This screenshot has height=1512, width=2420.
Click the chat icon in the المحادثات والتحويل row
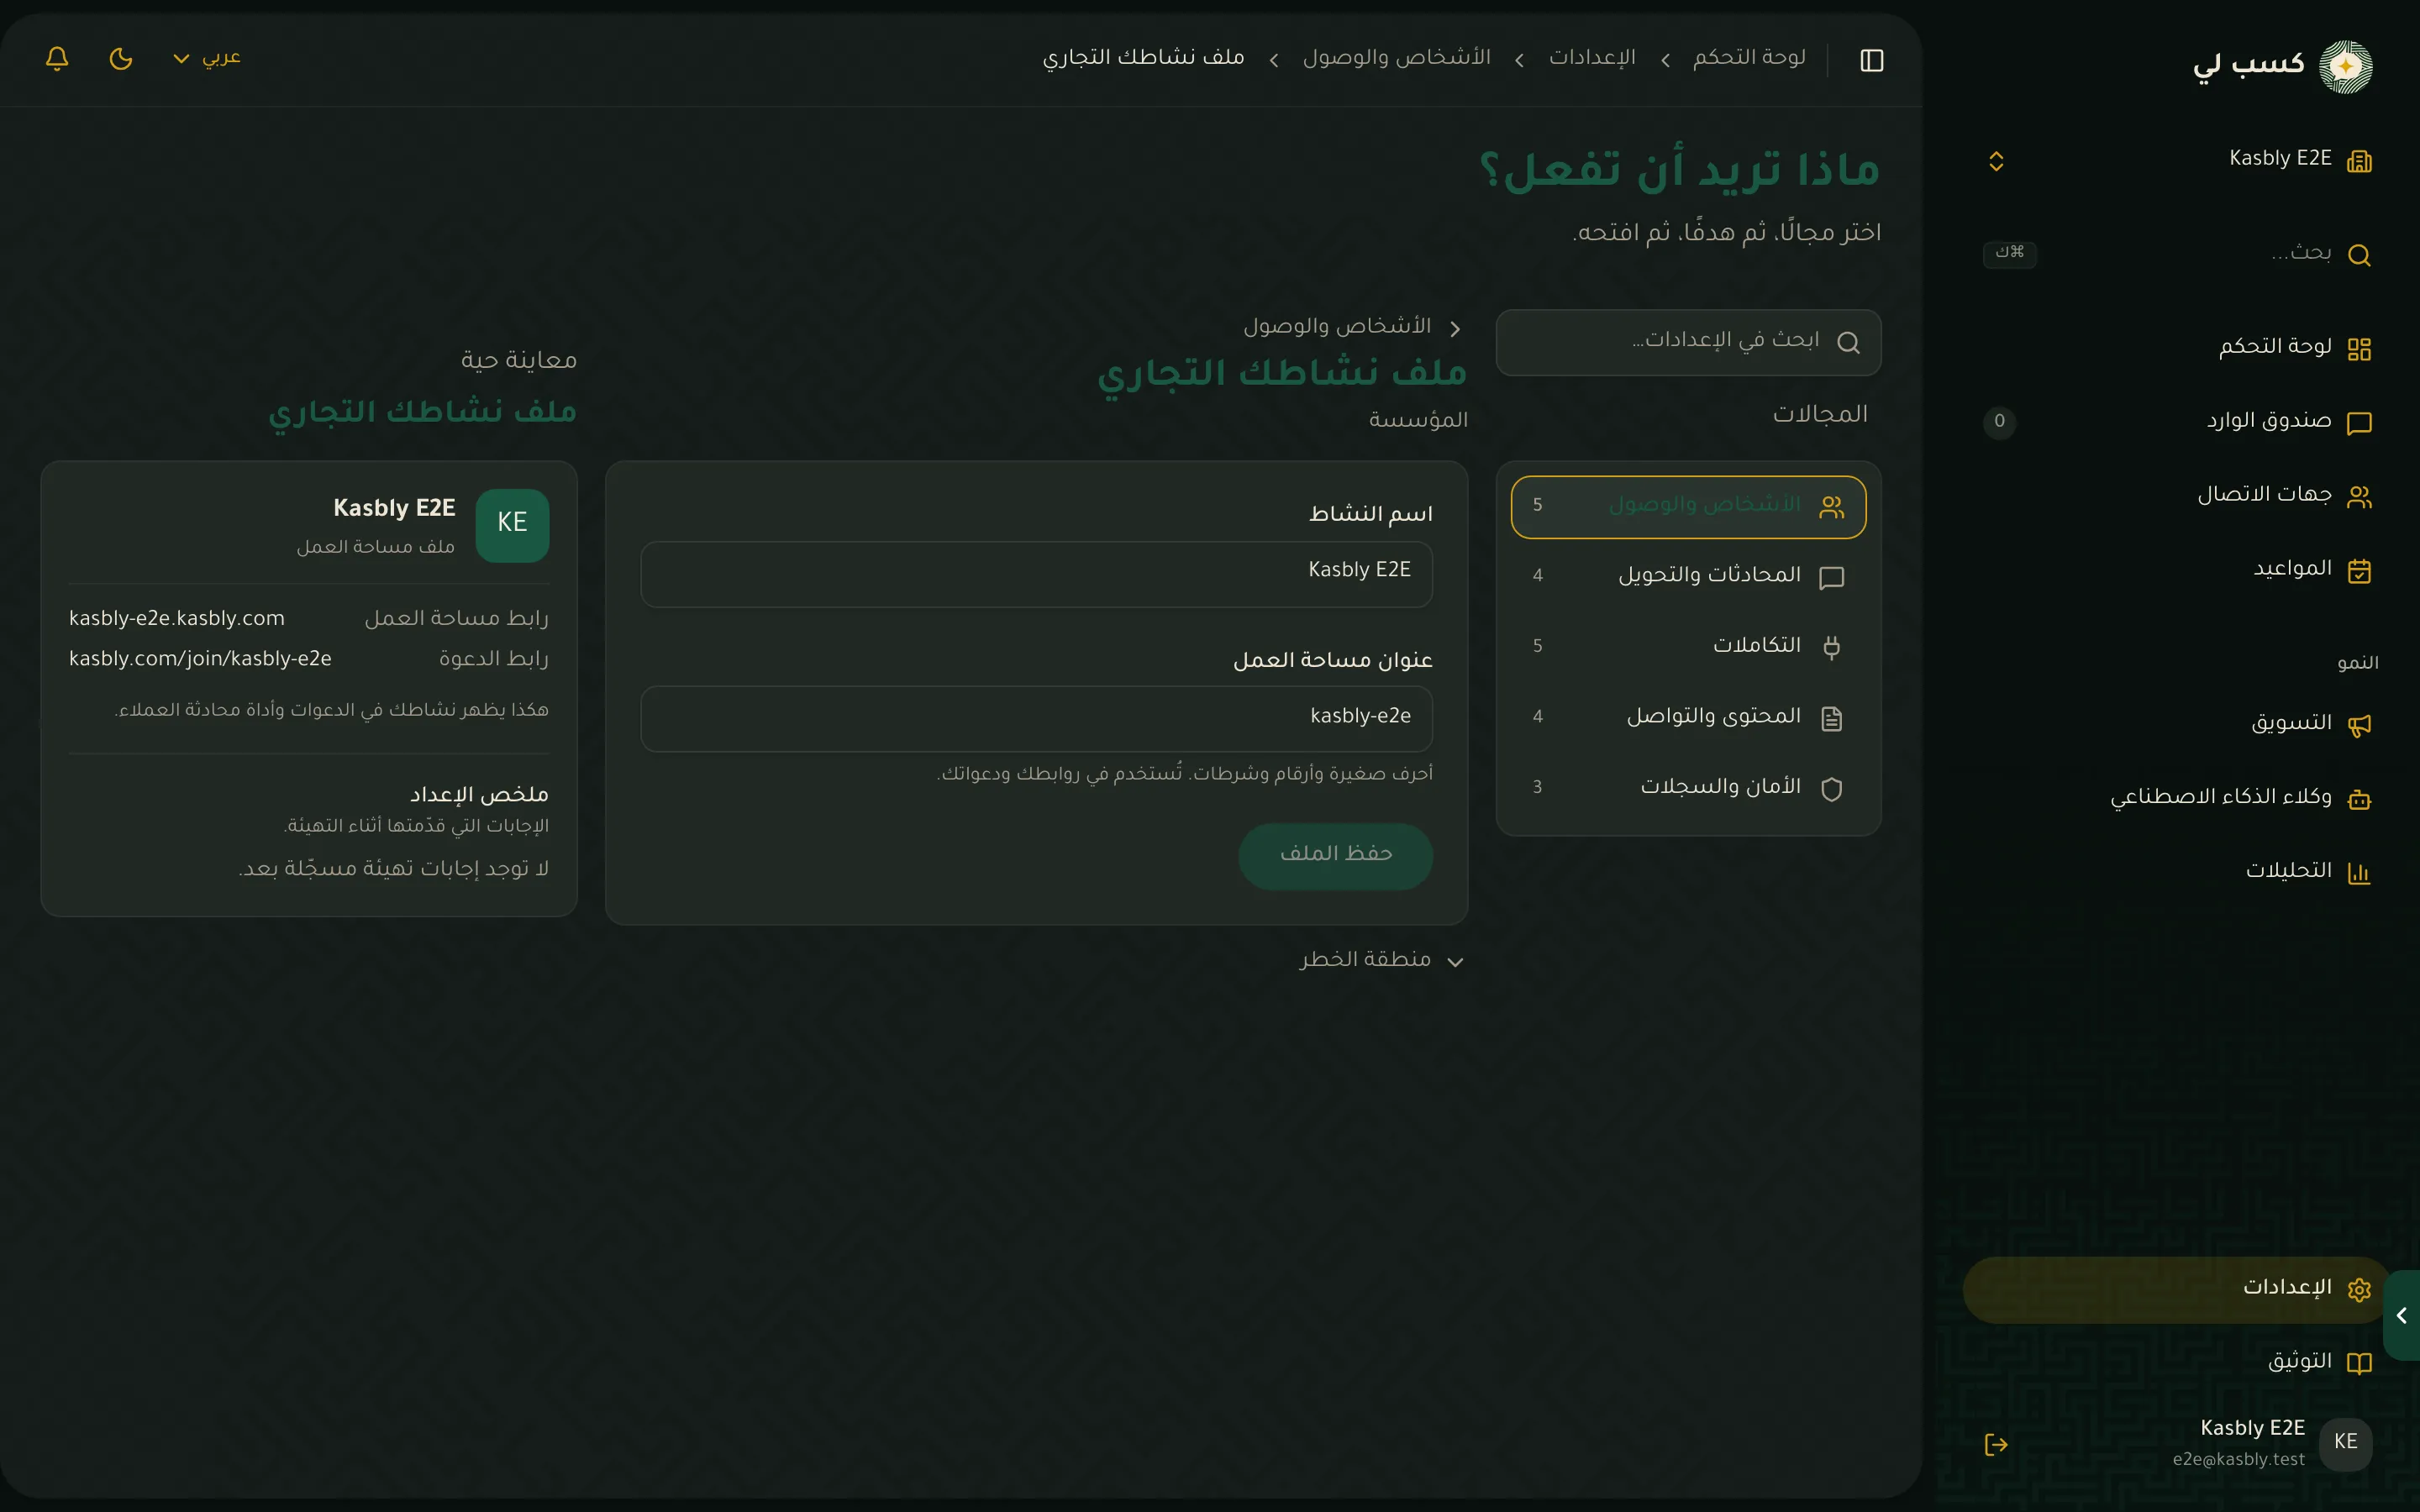tap(1831, 578)
